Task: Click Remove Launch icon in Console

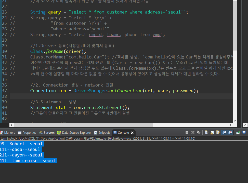Action: click(193, 133)
